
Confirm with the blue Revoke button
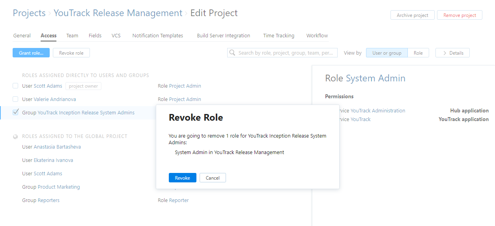[183, 178]
